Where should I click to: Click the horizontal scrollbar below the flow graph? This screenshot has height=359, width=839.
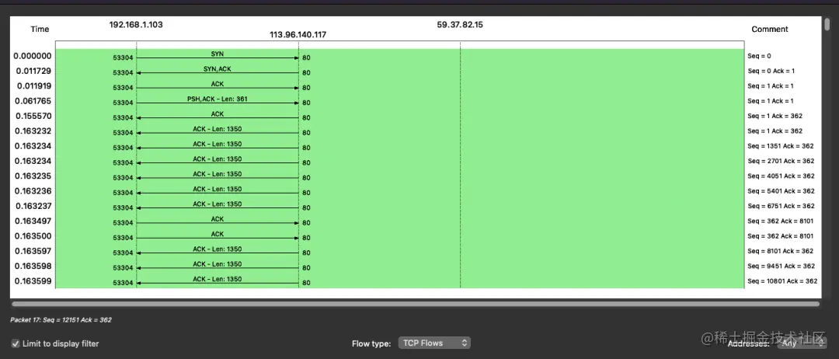(x=415, y=304)
